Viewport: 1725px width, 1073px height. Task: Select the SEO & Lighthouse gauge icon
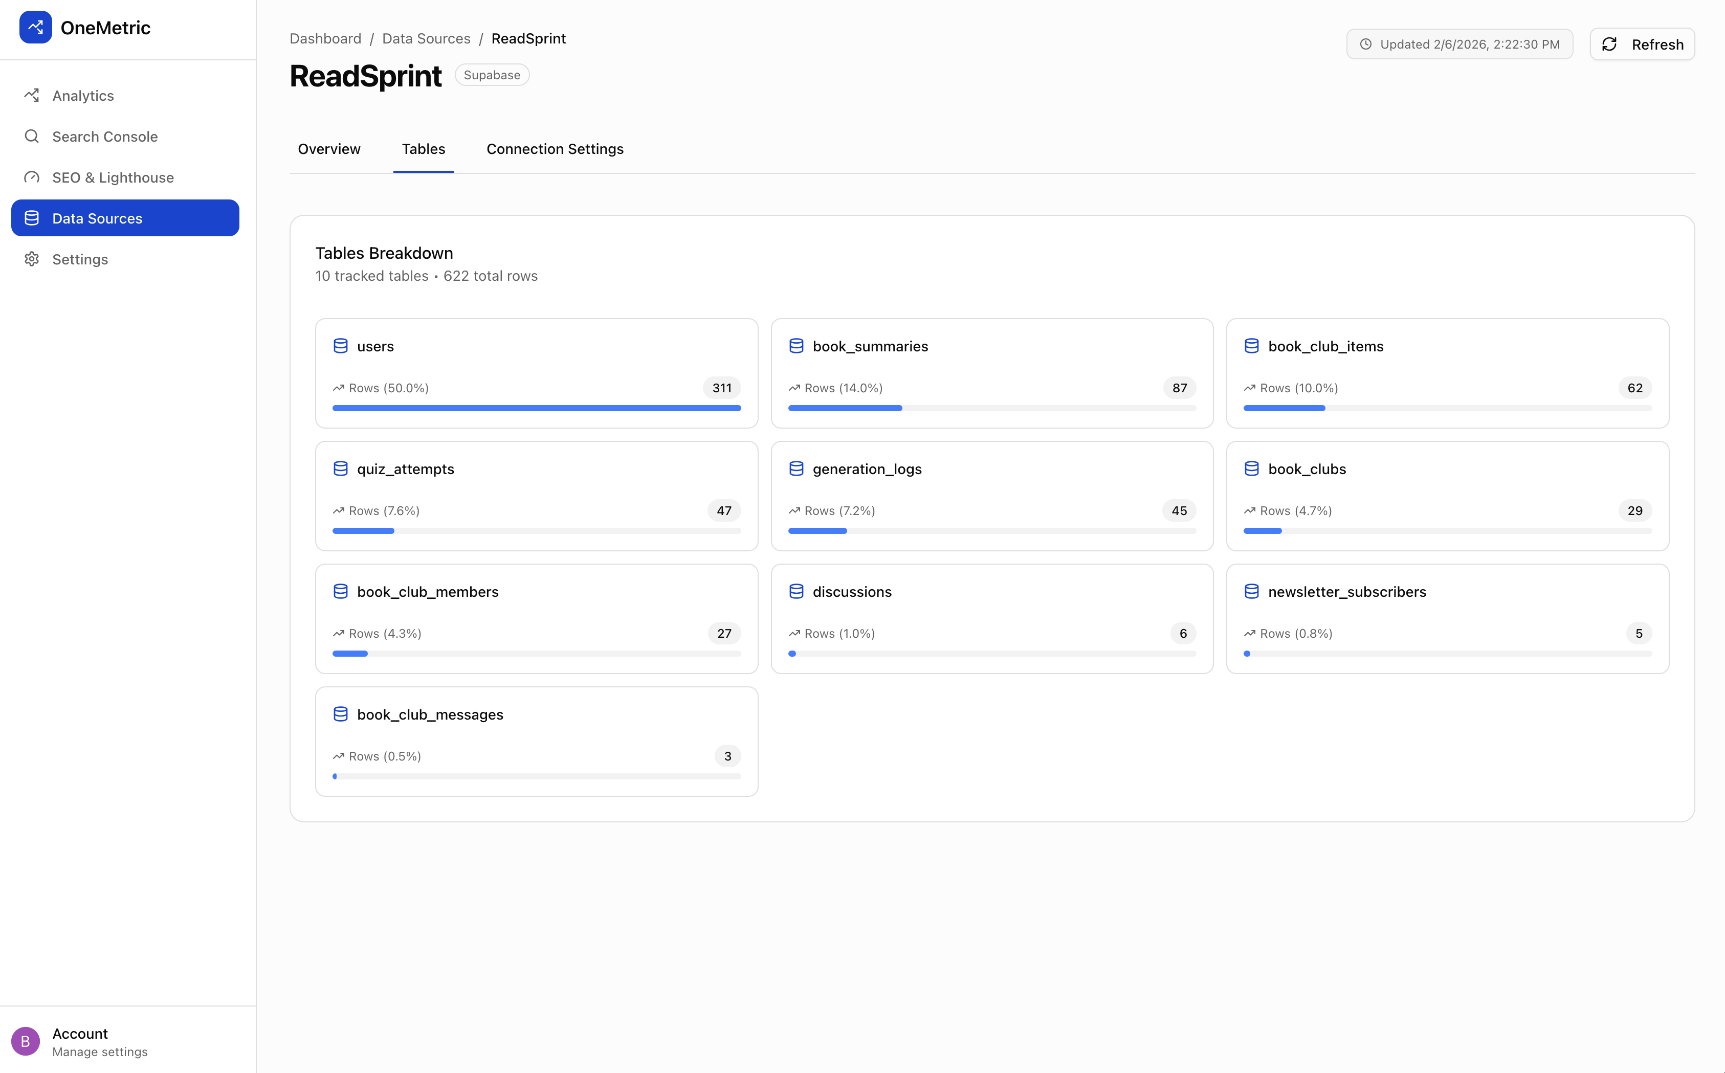[31, 177]
